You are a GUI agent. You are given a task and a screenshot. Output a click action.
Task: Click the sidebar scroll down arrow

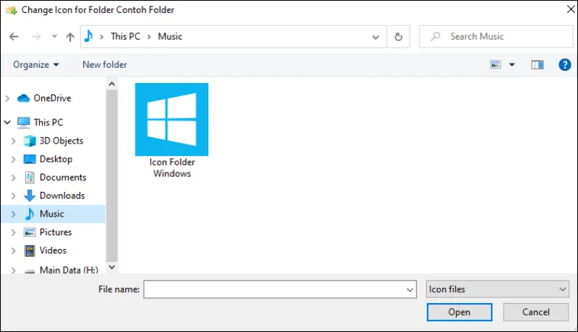tap(112, 267)
